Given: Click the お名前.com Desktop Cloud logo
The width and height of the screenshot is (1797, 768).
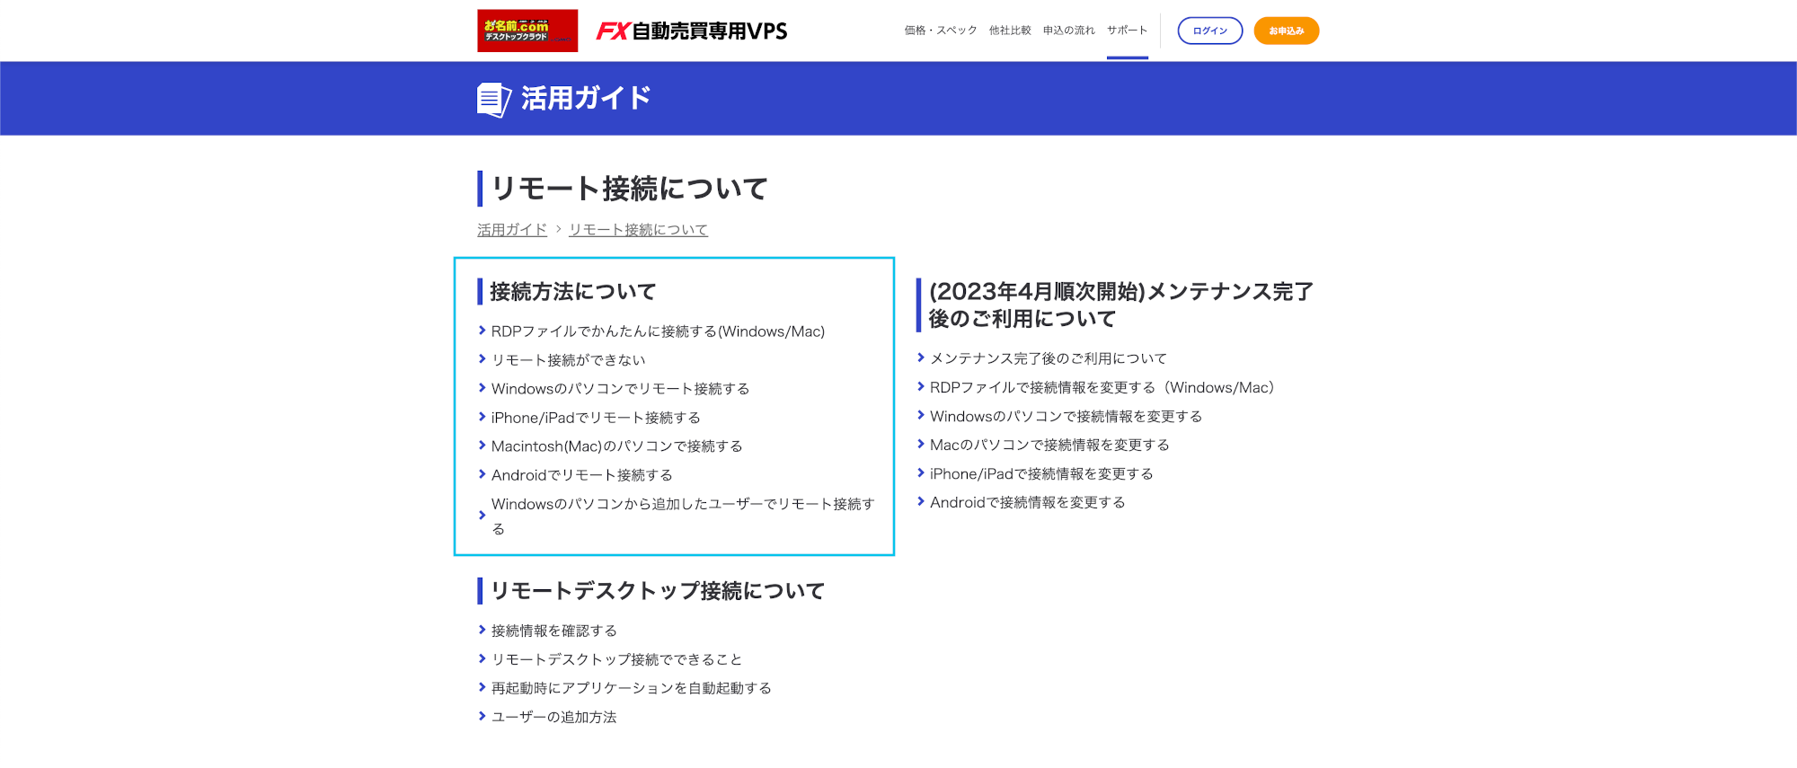Looking at the screenshot, I should (x=527, y=31).
